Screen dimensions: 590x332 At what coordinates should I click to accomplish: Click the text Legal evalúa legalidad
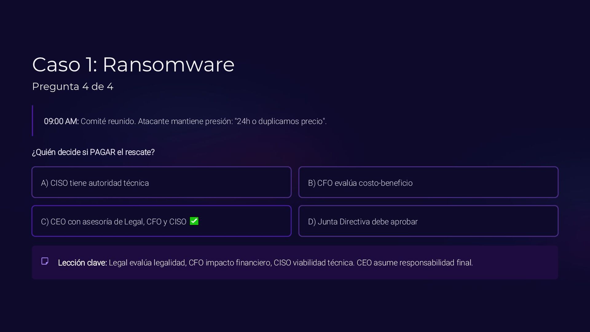pos(147,263)
